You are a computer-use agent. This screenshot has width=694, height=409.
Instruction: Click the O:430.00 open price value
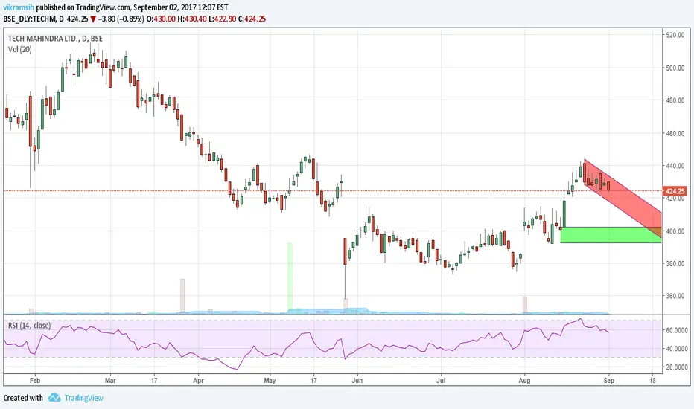(161, 19)
